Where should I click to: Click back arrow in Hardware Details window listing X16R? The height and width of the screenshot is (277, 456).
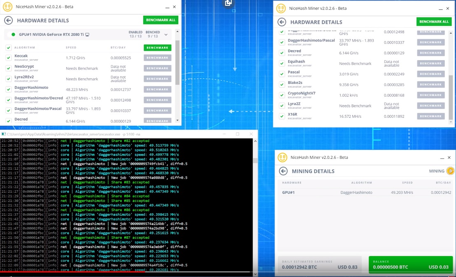(x=282, y=22)
